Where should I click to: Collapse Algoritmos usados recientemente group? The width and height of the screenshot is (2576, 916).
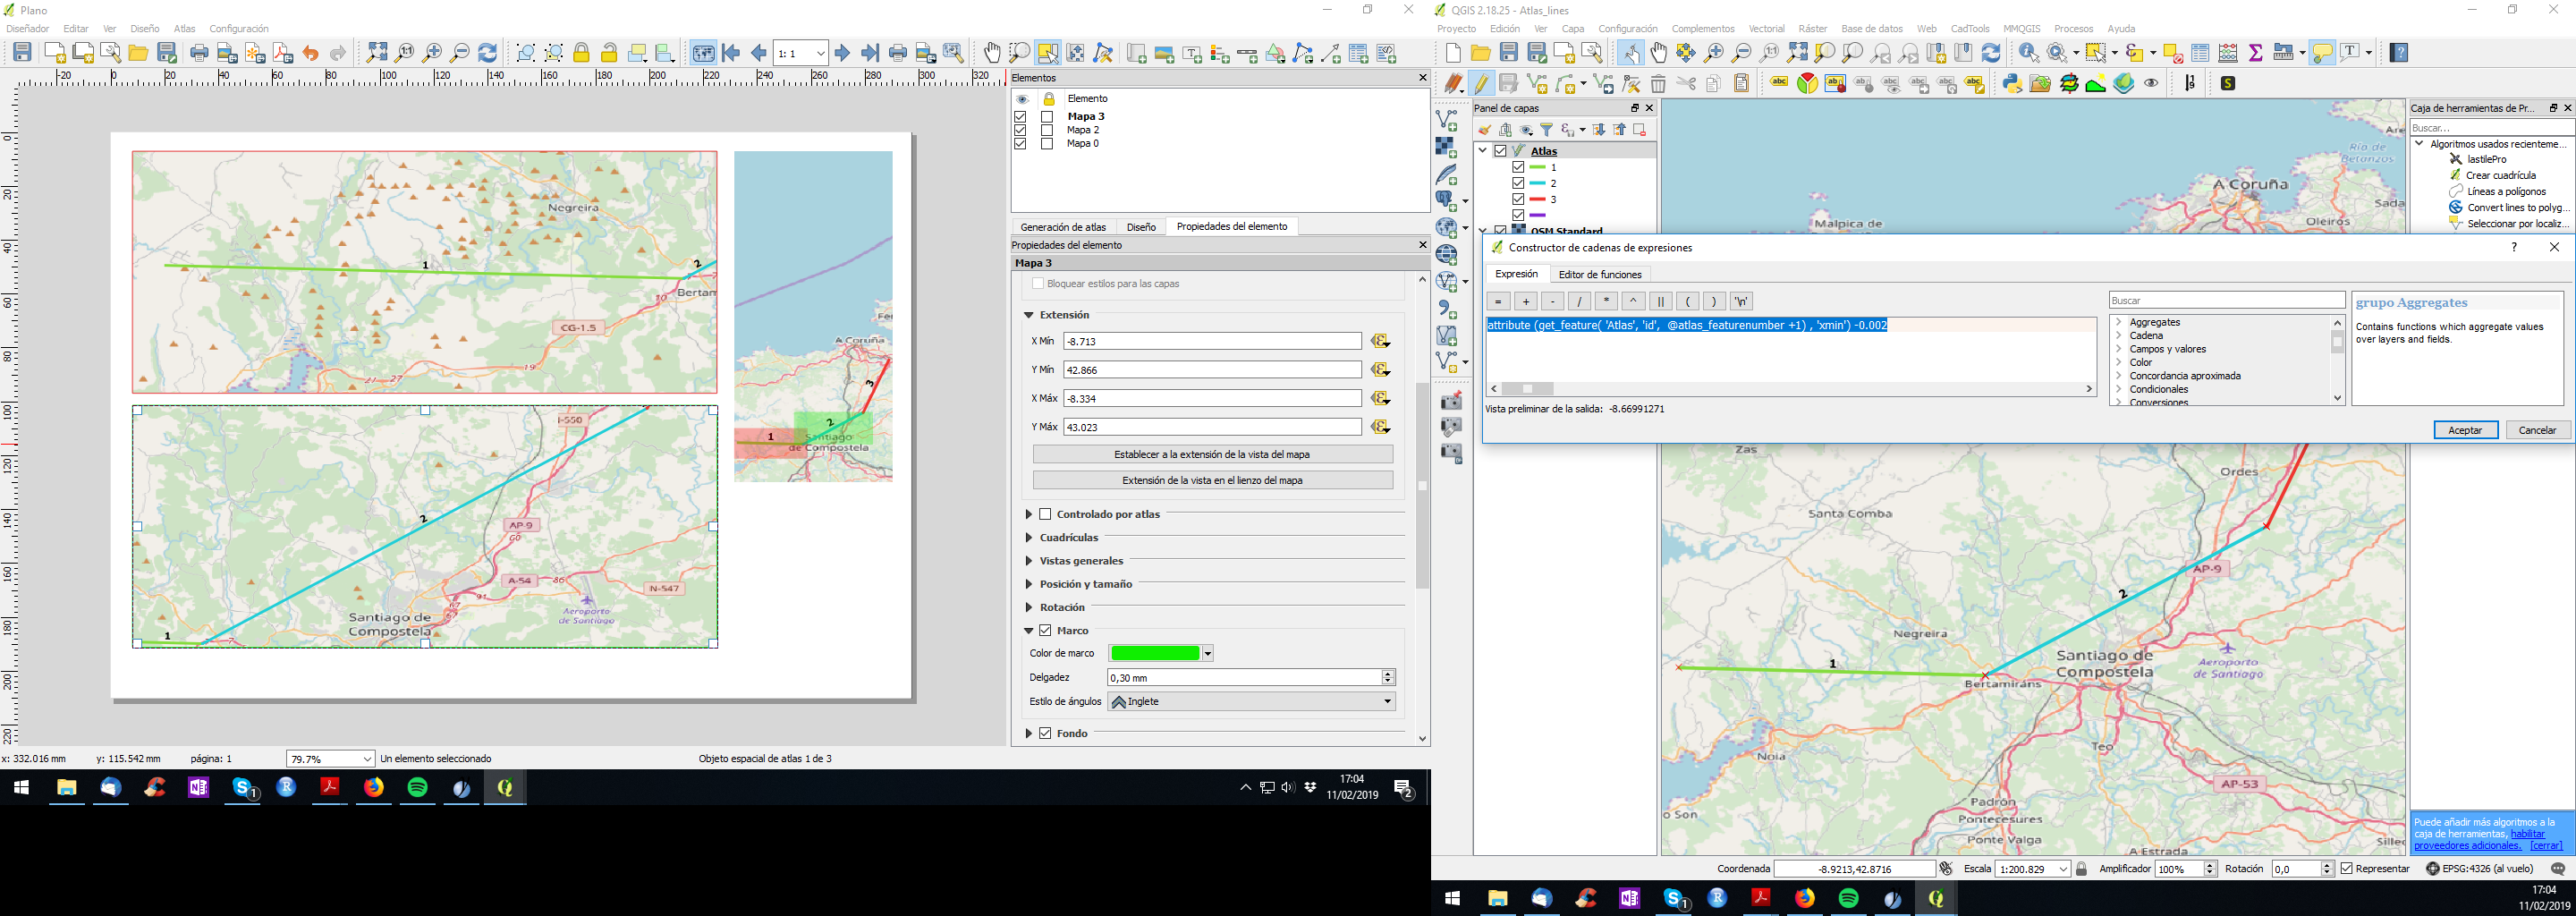coord(2420,144)
